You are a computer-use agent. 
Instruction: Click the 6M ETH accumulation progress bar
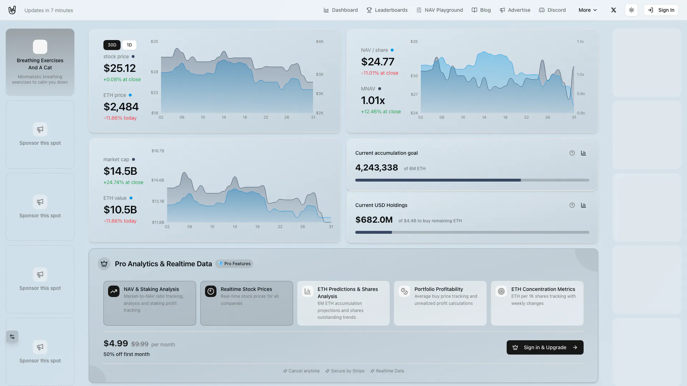(472, 180)
